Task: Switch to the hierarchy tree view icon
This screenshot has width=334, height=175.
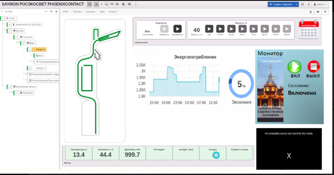Action: pos(96,4)
